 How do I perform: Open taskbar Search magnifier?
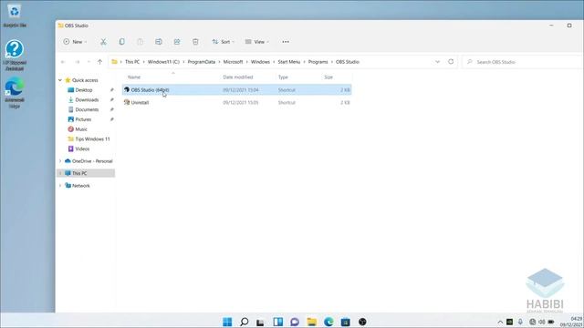245,322
